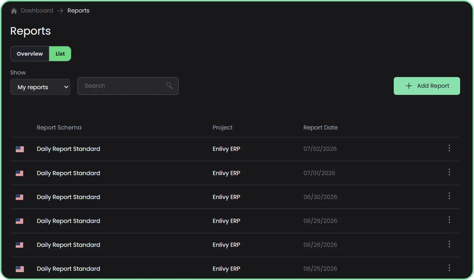Focus the Search input field

click(128, 86)
